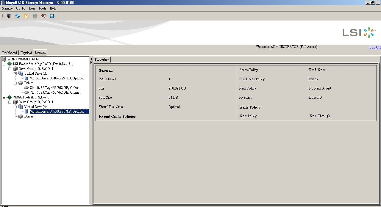This screenshot has height=207, width=381.
Task: Click the grayed-out disk stack toolbar icon
Action: click(35, 16)
